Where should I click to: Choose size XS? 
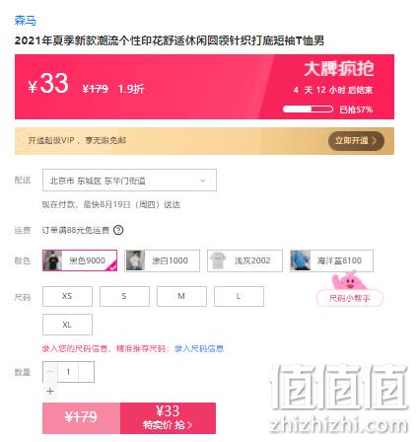pos(67,296)
